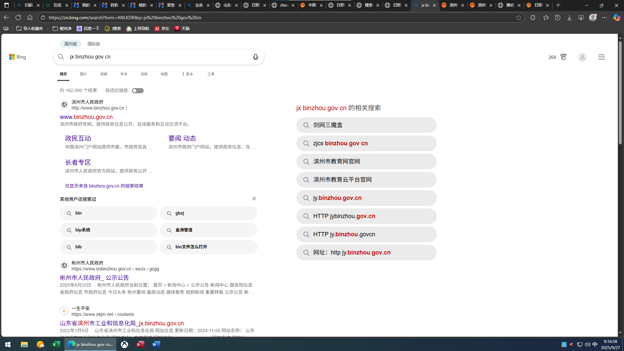Image resolution: width=624 pixels, height=351 pixels.
Task: Select the 网页 results tab
Action: [63, 74]
